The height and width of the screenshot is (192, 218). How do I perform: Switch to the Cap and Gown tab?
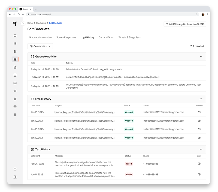(106, 37)
